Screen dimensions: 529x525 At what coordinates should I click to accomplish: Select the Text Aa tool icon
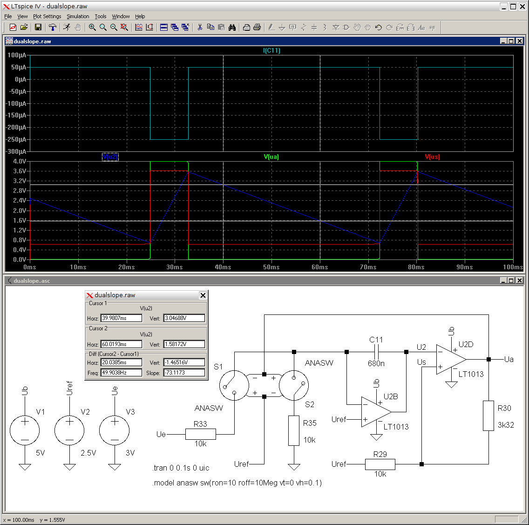[421, 27]
